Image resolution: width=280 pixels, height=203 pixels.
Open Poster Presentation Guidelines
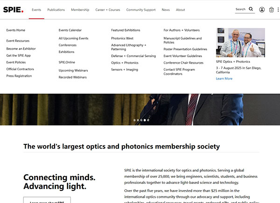click(185, 49)
